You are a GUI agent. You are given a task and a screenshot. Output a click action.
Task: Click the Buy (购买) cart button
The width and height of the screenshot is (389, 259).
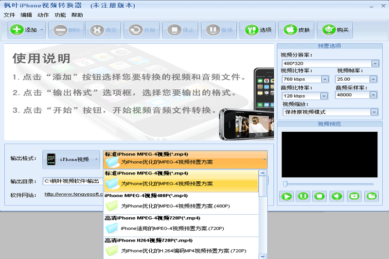pyautogui.click(x=335, y=30)
